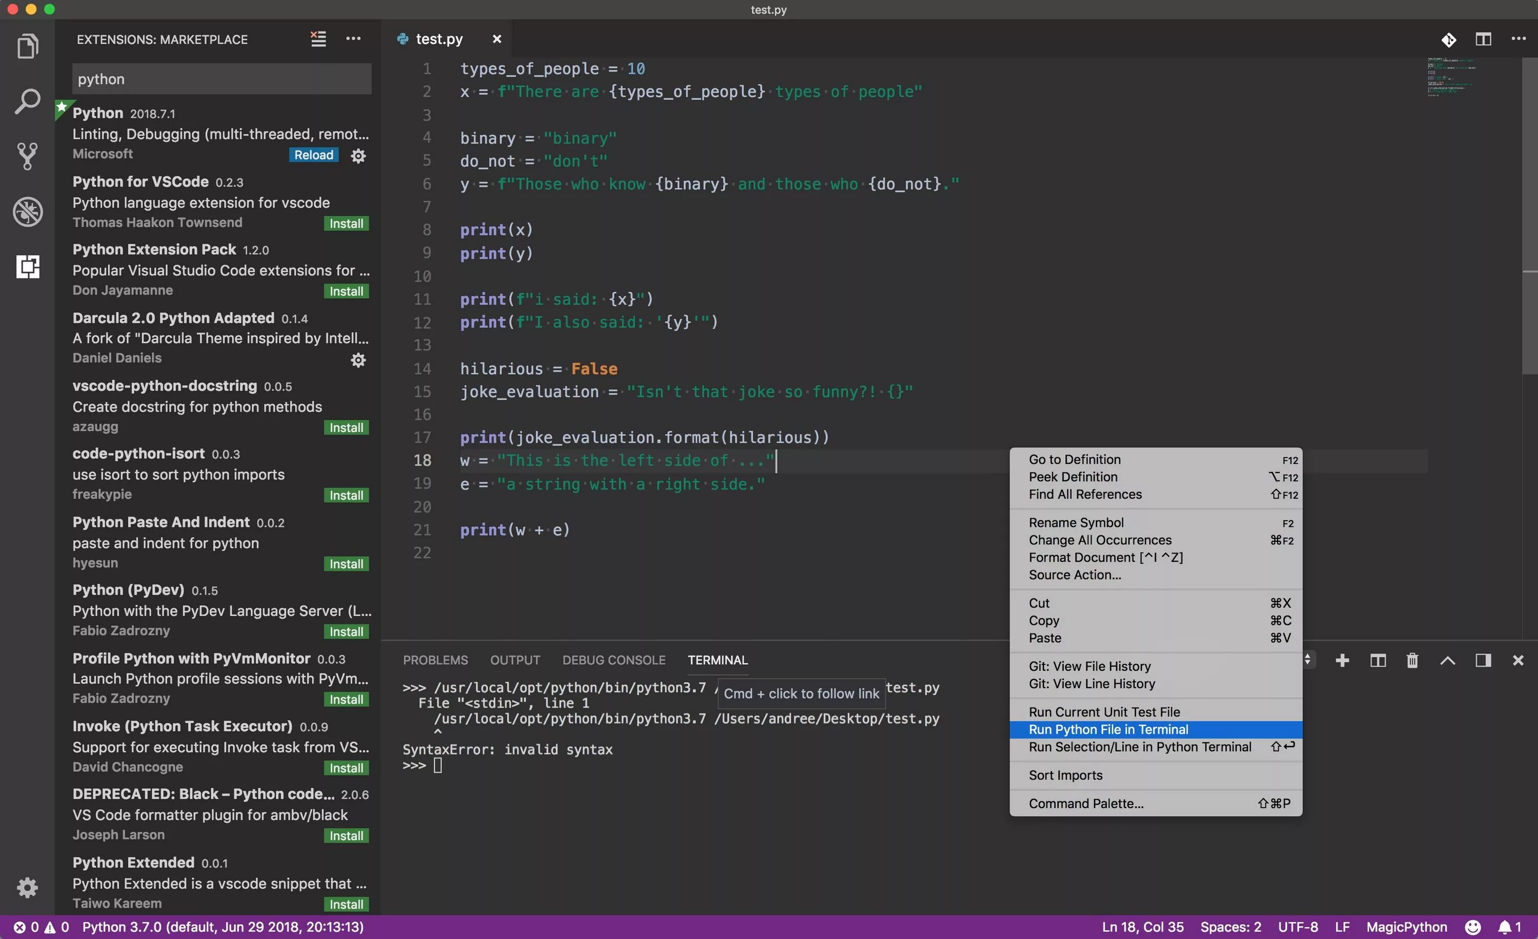Delete terminal with trash icon
This screenshot has width=1538, height=939.
coord(1412,660)
